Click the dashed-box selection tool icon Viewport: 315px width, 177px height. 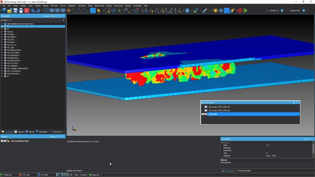click(x=108, y=10)
